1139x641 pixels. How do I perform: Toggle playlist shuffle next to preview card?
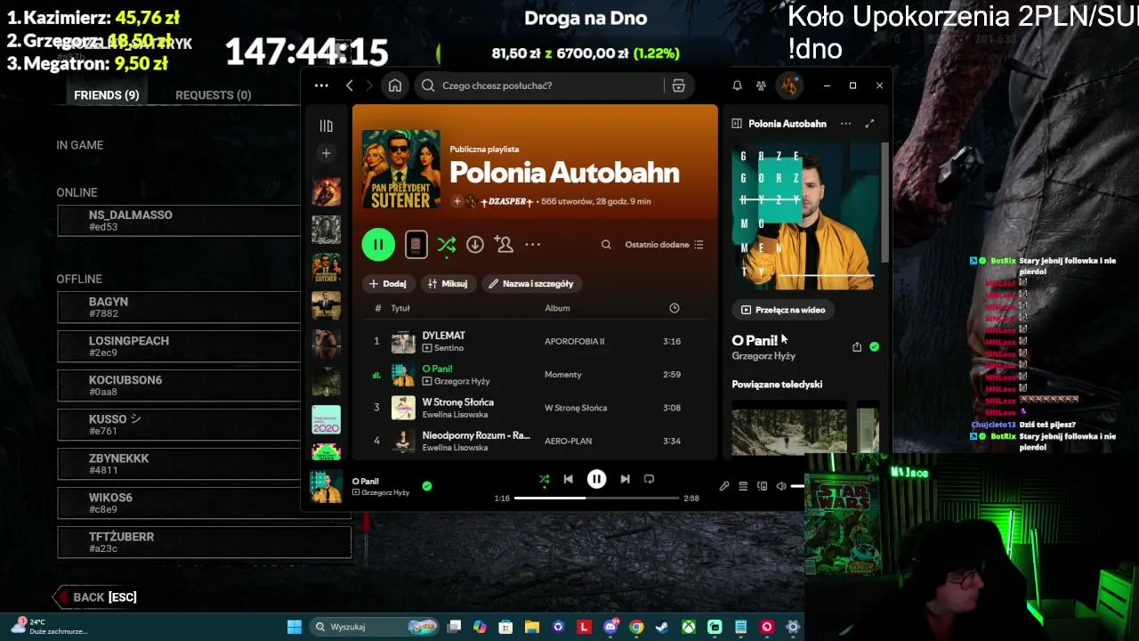[x=447, y=245]
